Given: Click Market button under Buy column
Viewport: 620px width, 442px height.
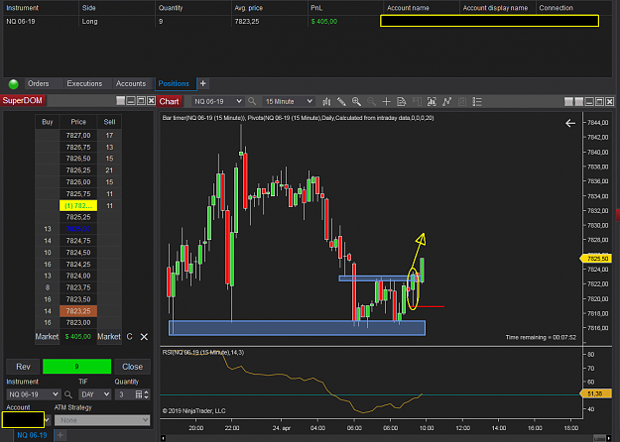Looking at the screenshot, I should [x=47, y=337].
